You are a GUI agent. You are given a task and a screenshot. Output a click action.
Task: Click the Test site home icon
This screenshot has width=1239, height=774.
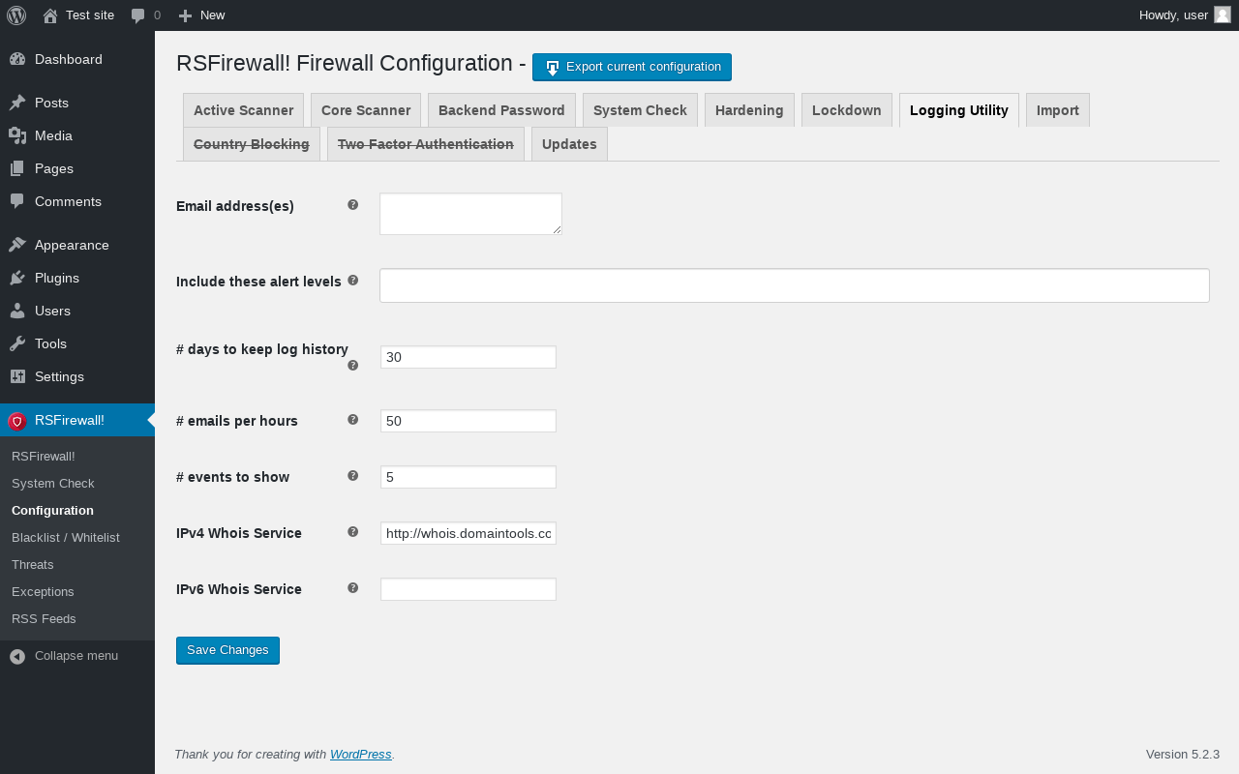point(50,15)
